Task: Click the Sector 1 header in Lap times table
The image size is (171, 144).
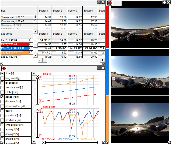Action: point(43,34)
